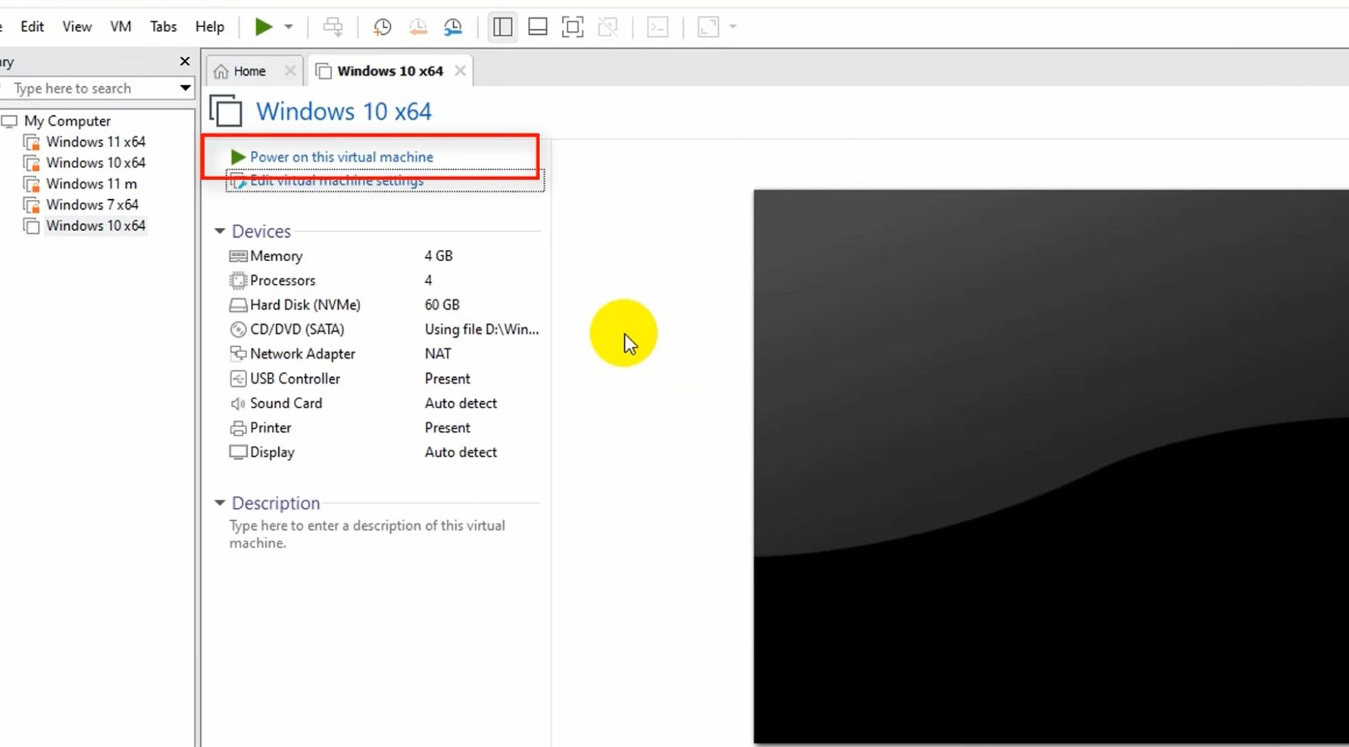Switch to the Home tab

(x=249, y=71)
